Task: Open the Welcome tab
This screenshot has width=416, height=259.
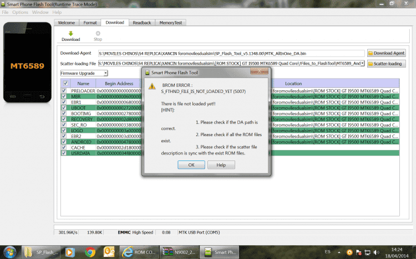Action: click(x=67, y=23)
